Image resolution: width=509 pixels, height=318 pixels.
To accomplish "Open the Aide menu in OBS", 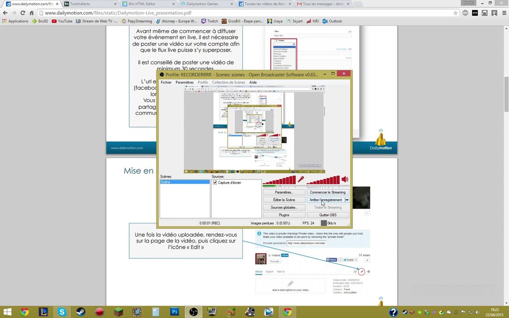I will click(253, 82).
